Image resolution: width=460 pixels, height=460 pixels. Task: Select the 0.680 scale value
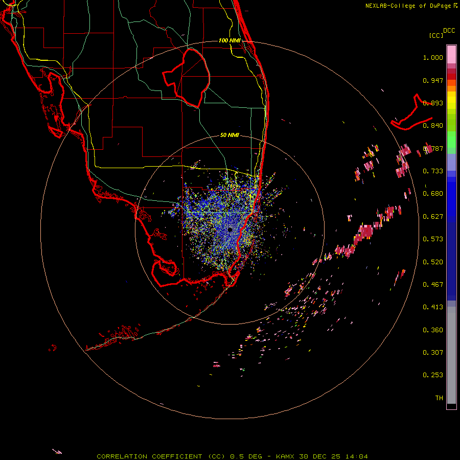click(433, 194)
